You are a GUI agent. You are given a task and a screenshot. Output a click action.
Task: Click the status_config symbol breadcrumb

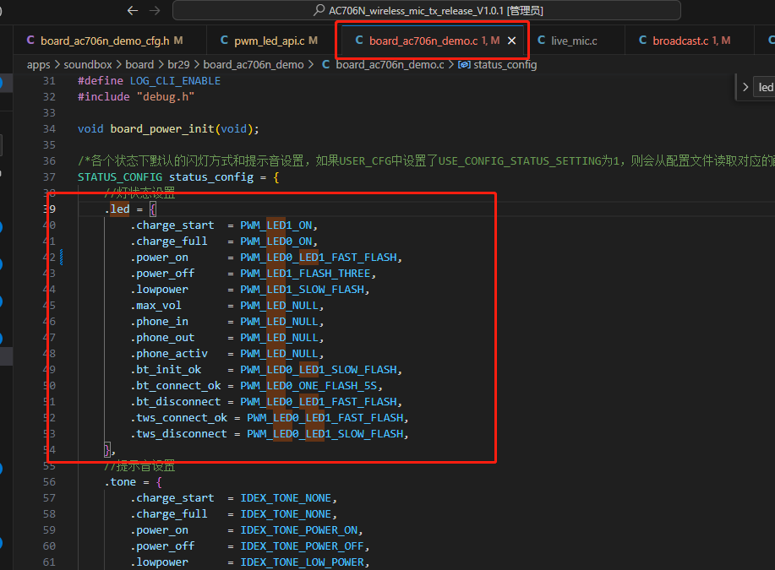pyautogui.click(x=499, y=65)
